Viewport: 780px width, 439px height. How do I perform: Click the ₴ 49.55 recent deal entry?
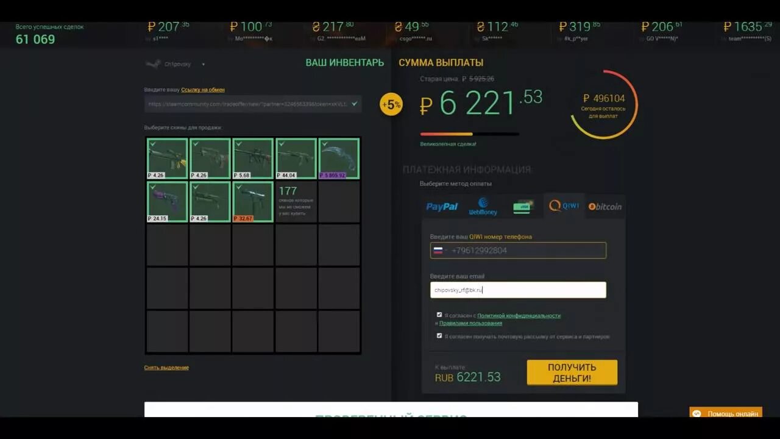[413, 30]
